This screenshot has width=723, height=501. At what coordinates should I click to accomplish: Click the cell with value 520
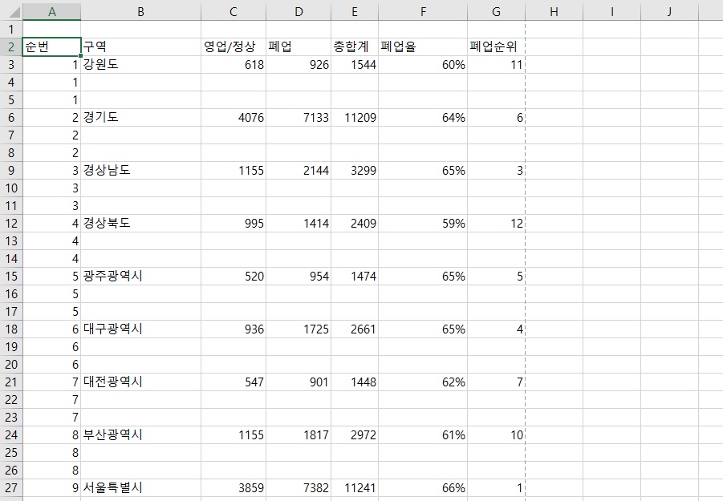coord(234,277)
